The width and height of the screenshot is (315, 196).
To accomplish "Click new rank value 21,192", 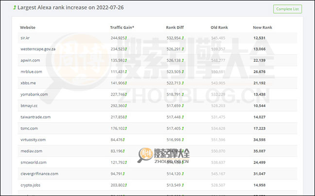I will point(260,83).
